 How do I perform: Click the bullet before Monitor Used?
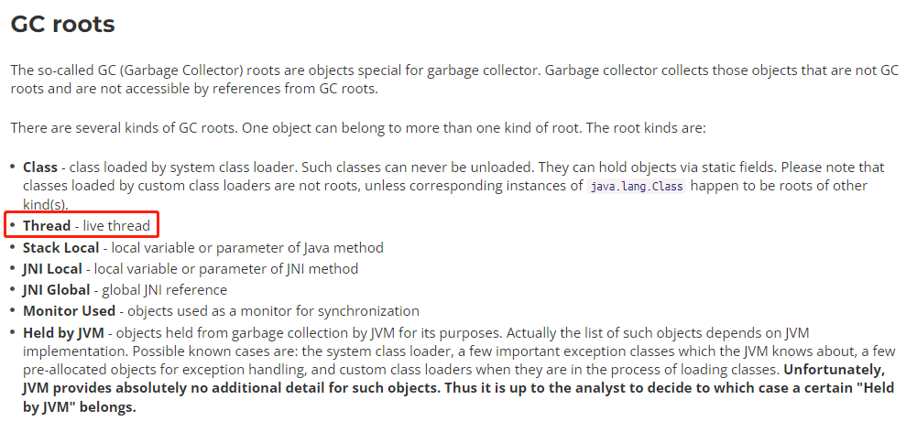[x=13, y=311]
